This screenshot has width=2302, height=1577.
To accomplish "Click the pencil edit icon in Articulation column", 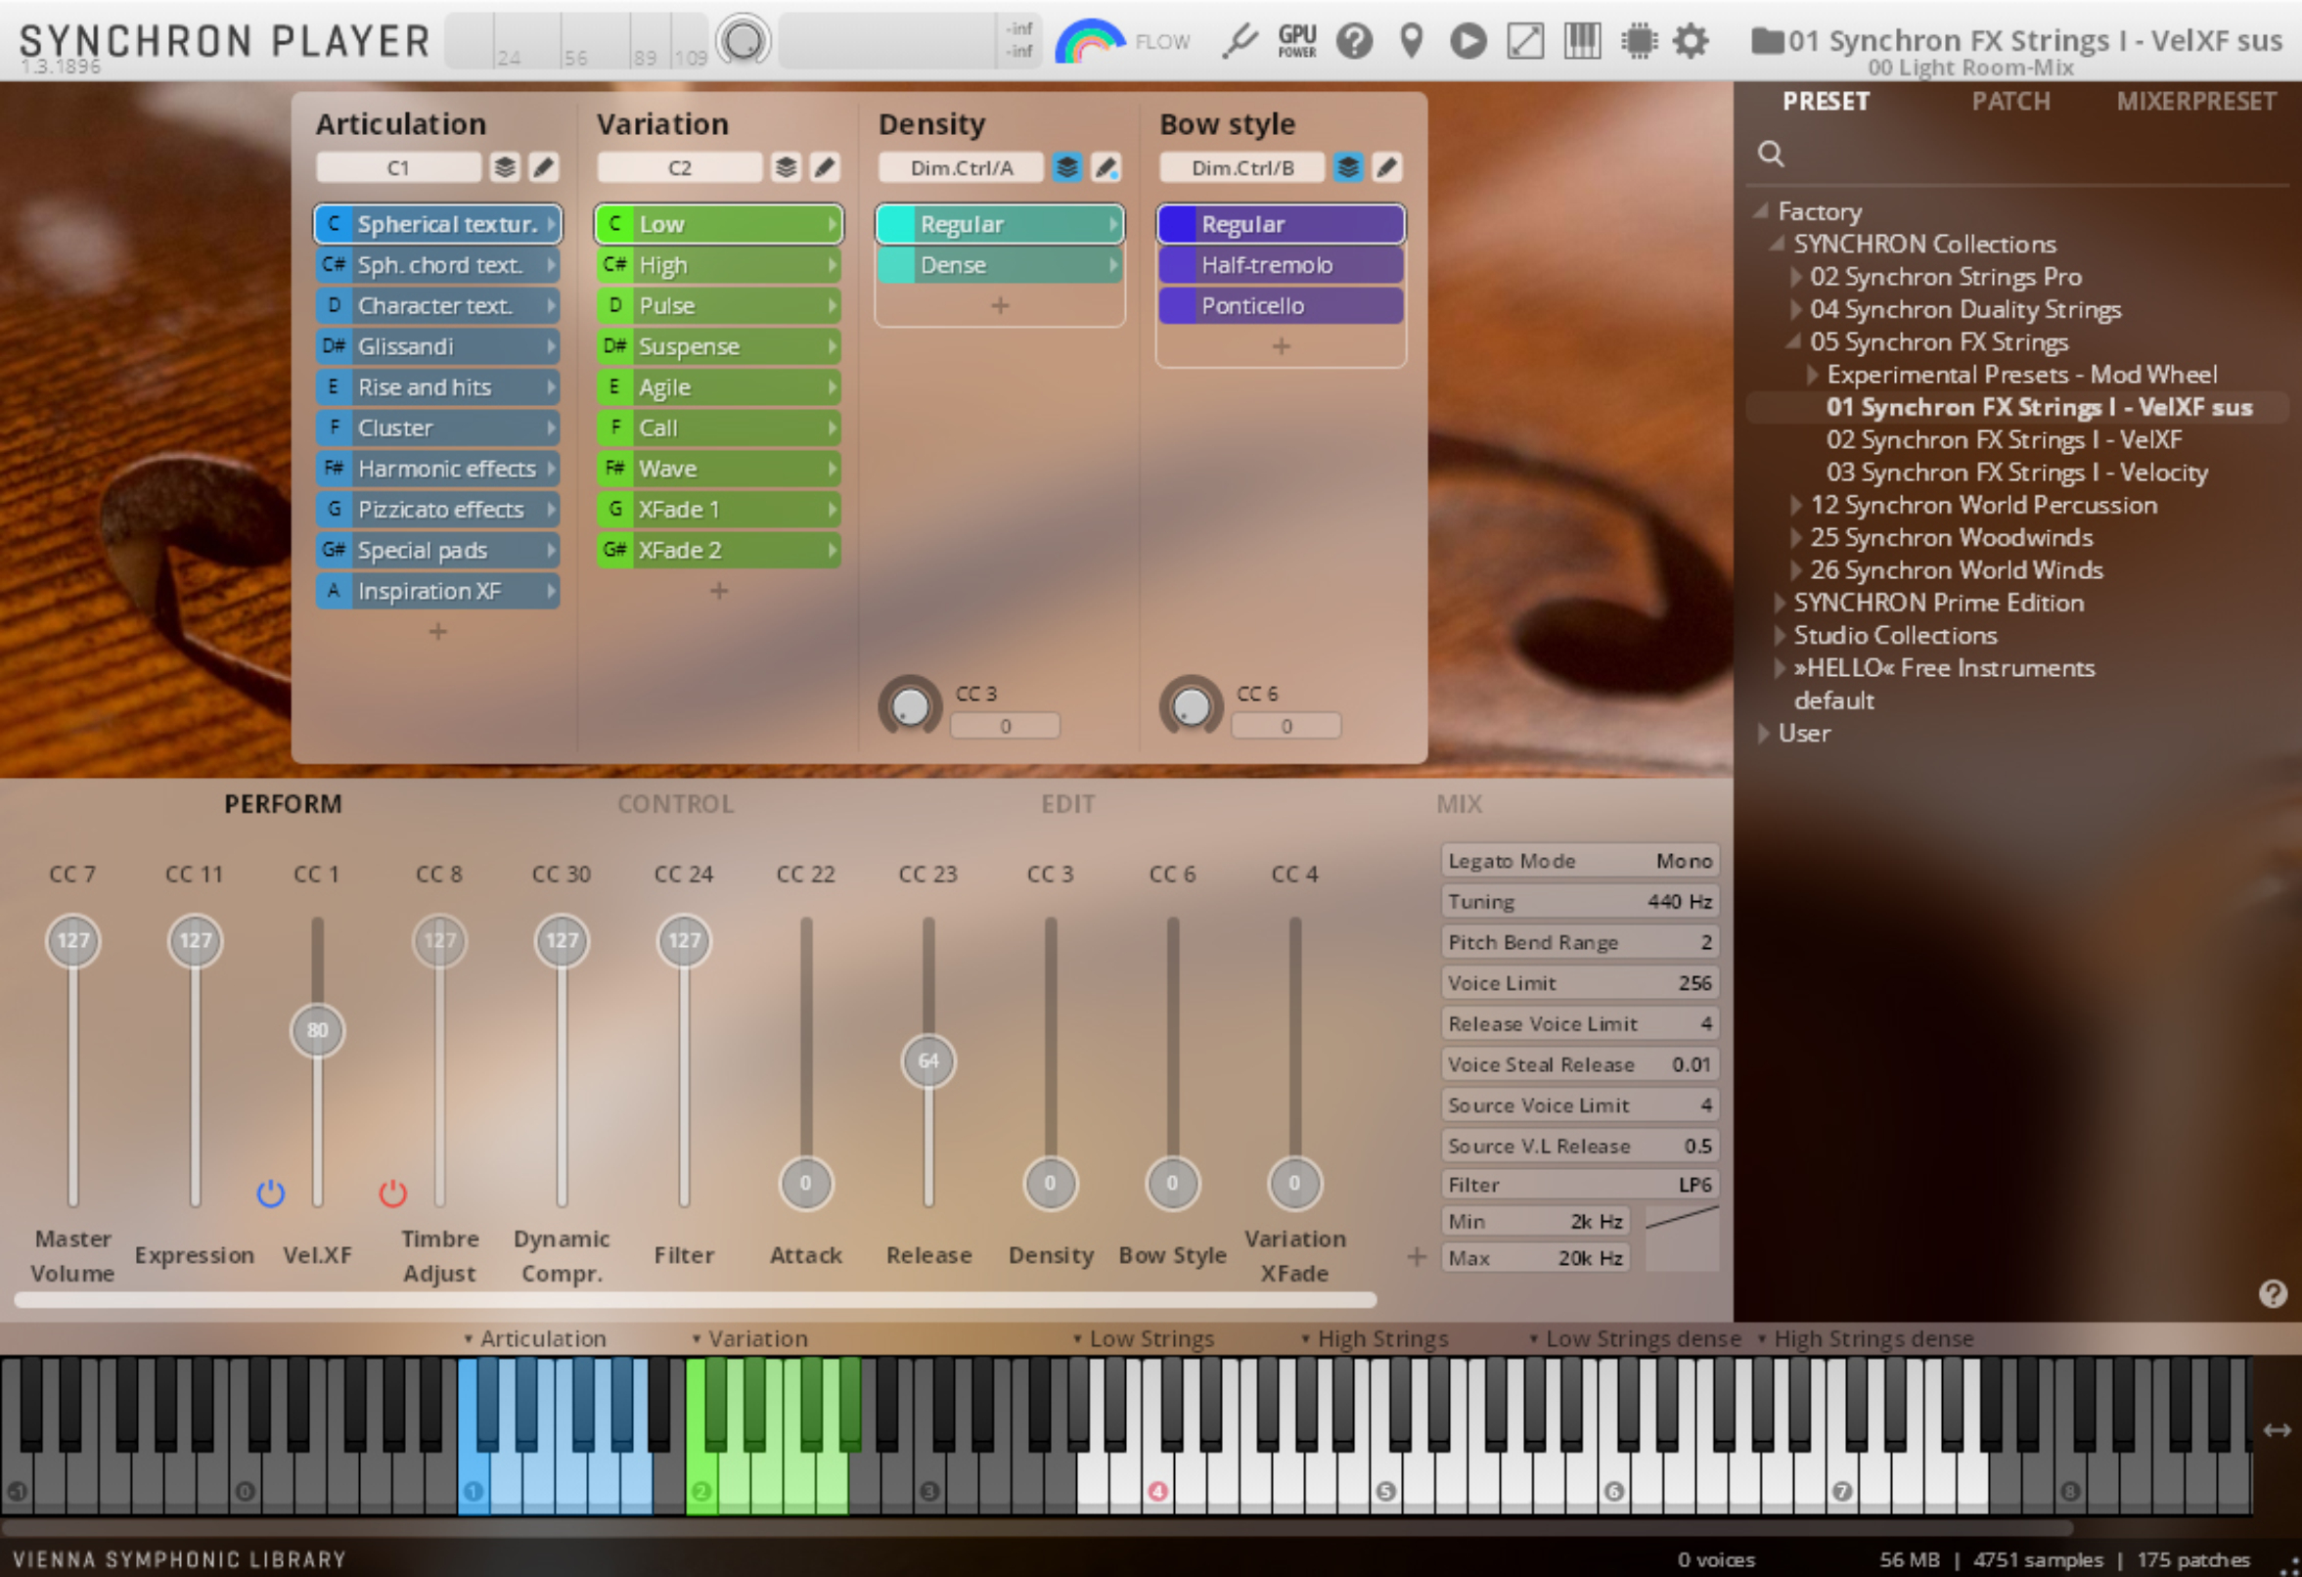I will pyautogui.click(x=543, y=167).
